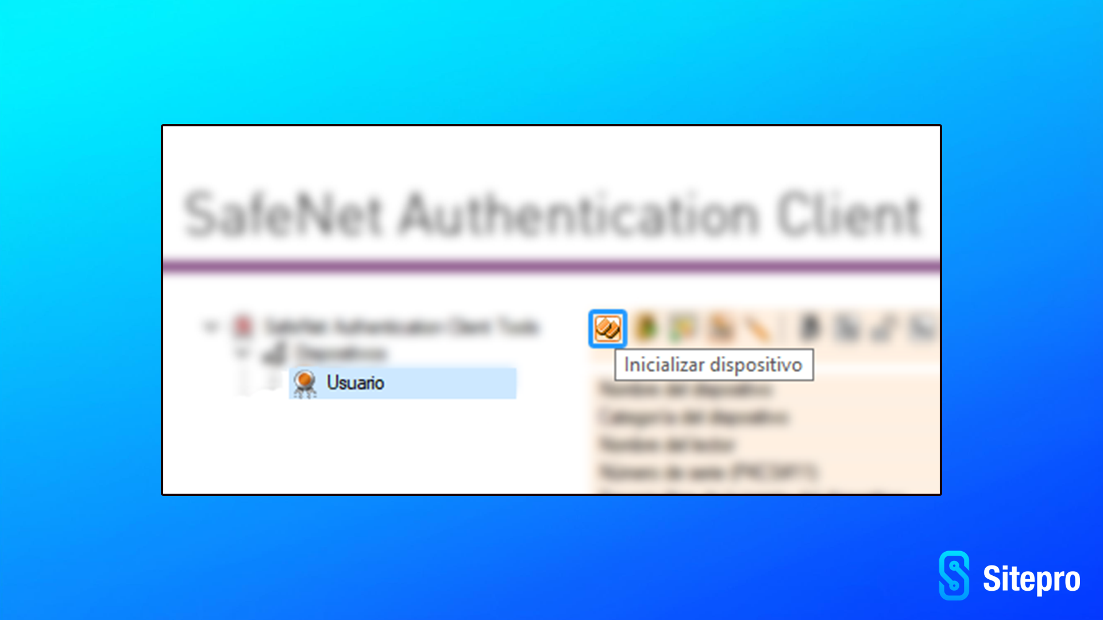Click the Sitepro logo icon

click(954, 576)
